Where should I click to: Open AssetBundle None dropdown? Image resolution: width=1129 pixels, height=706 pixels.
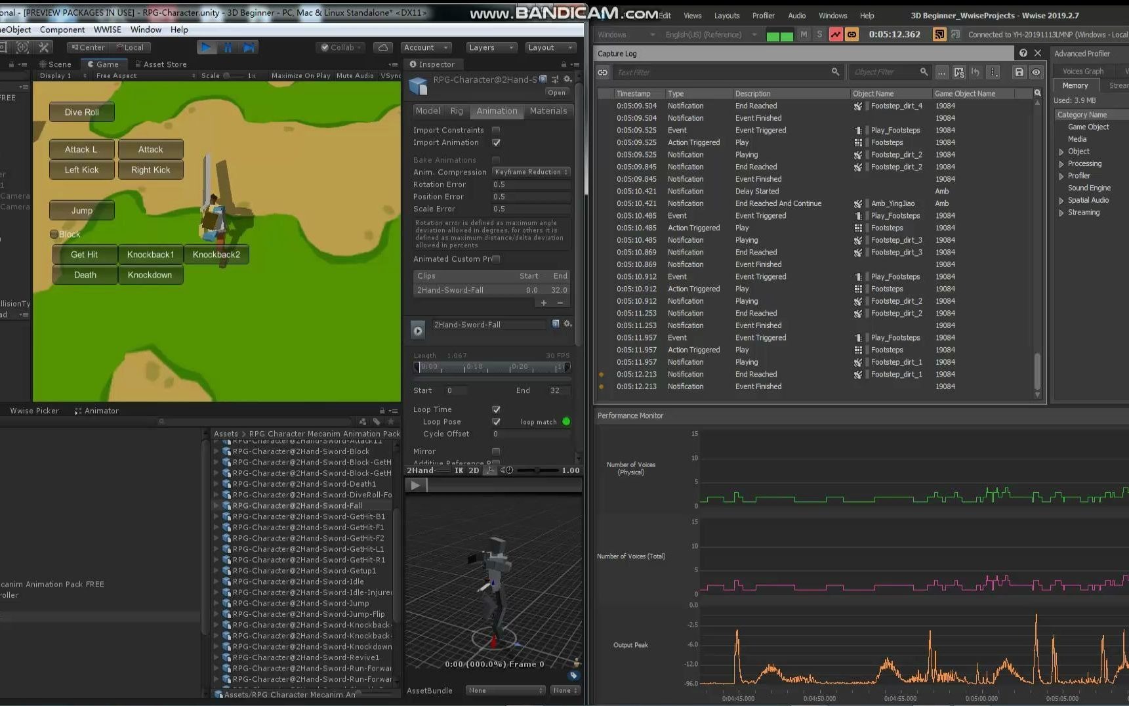tap(506, 690)
